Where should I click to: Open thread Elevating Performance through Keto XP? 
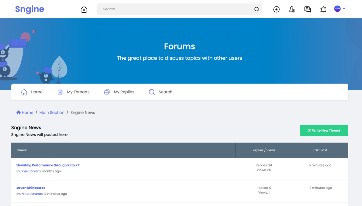pos(48,165)
